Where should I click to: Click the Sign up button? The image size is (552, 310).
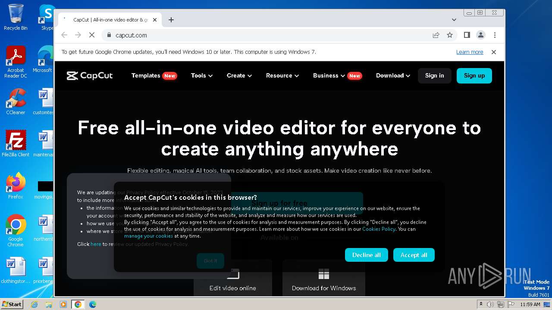coord(474,76)
